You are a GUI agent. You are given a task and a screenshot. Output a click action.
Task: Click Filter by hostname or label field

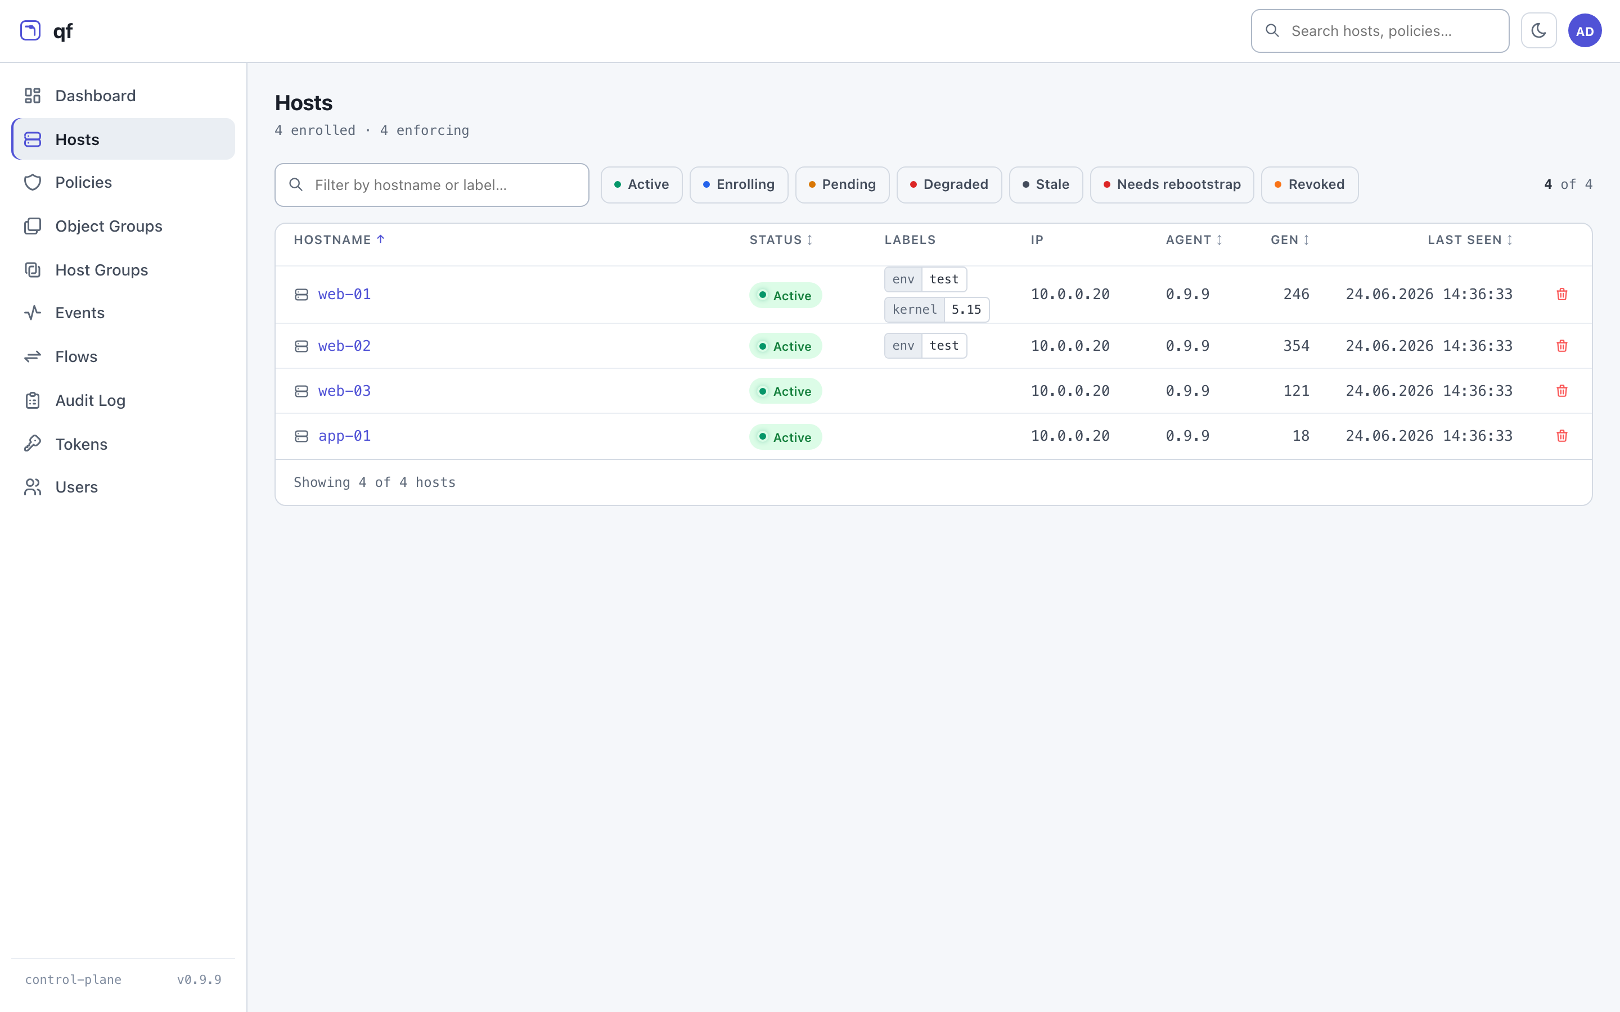click(x=432, y=185)
